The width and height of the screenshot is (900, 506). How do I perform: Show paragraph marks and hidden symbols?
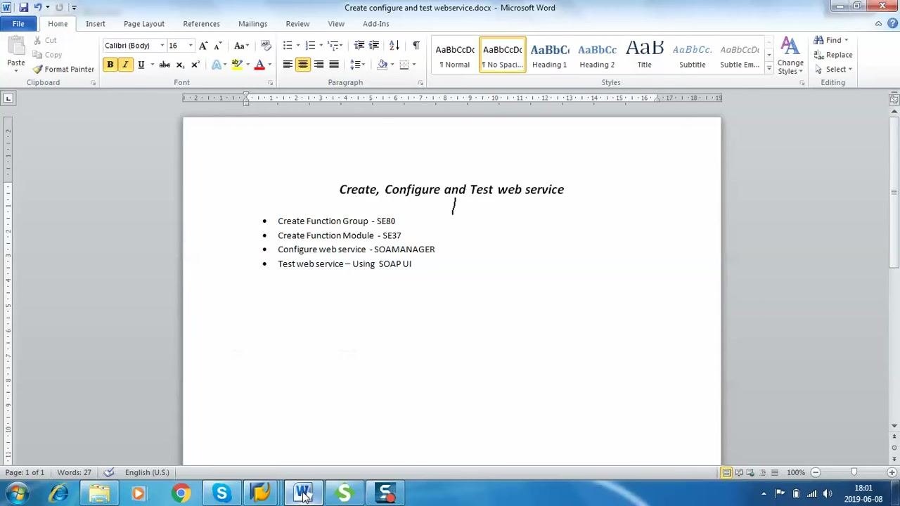[x=416, y=46]
